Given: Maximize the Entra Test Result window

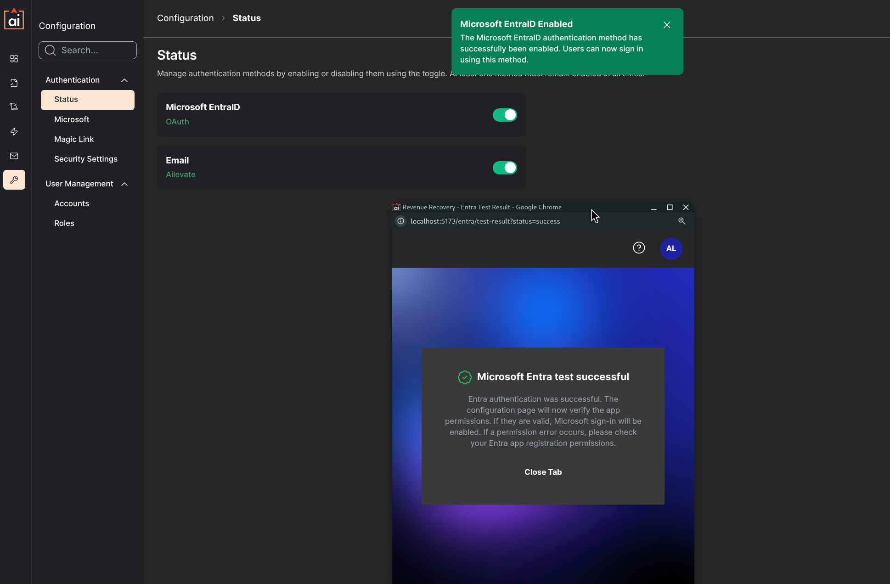Looking at the screenshot, I should pos(670,208).
